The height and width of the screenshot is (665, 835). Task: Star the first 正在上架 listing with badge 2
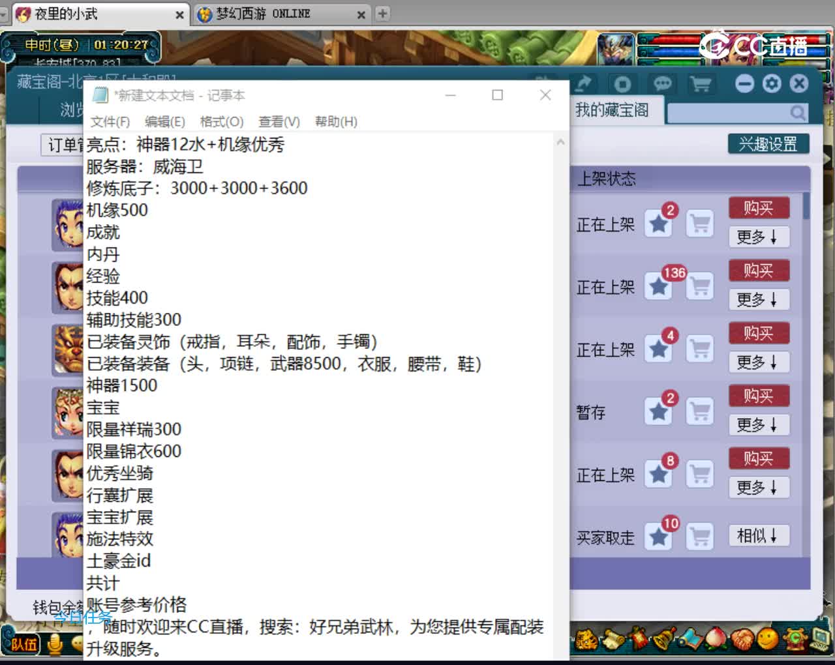tap(659, 224)
